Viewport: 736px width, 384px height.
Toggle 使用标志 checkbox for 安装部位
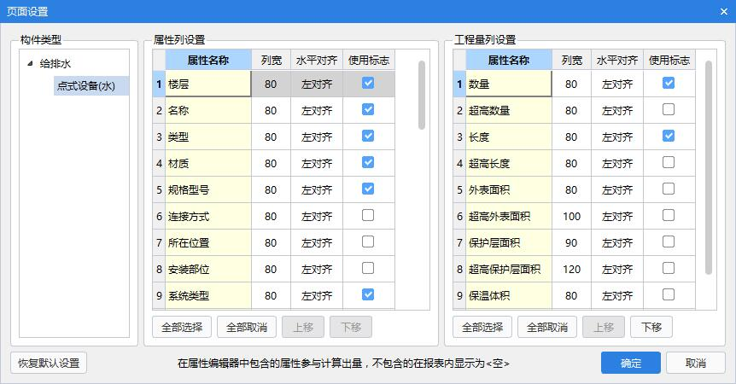(368, 268)
